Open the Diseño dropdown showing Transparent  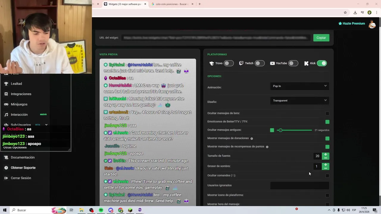(x=300, y=100)
